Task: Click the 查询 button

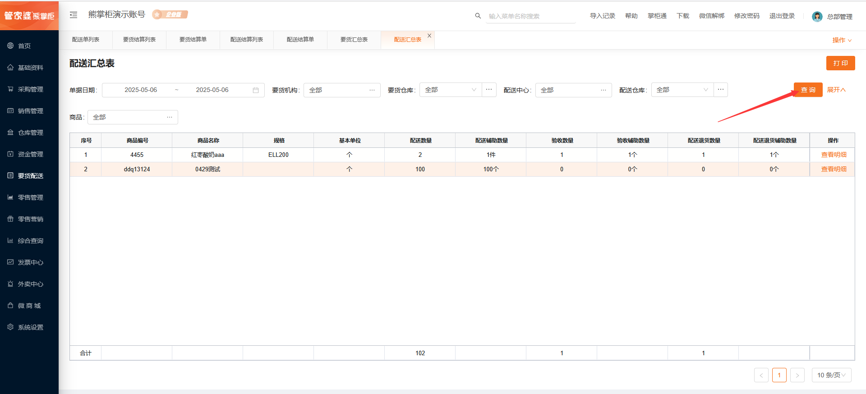Action: pos(808,90)
